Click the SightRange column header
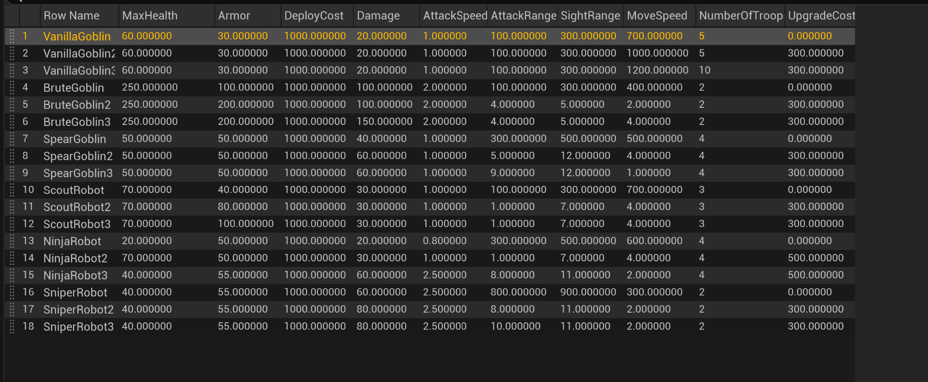 [x=590, y=16]
